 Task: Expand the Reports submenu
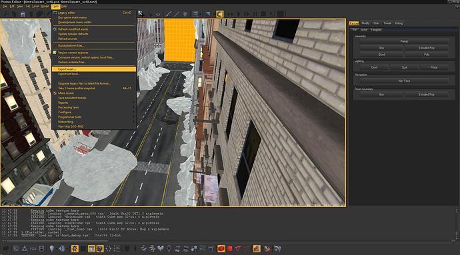(x=94, y=103)
